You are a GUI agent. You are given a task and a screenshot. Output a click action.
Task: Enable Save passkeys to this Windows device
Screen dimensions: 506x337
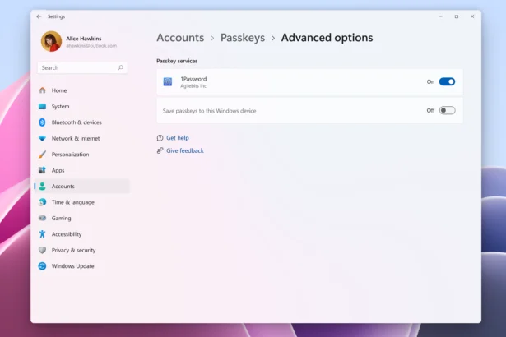[x=447, y=111]
